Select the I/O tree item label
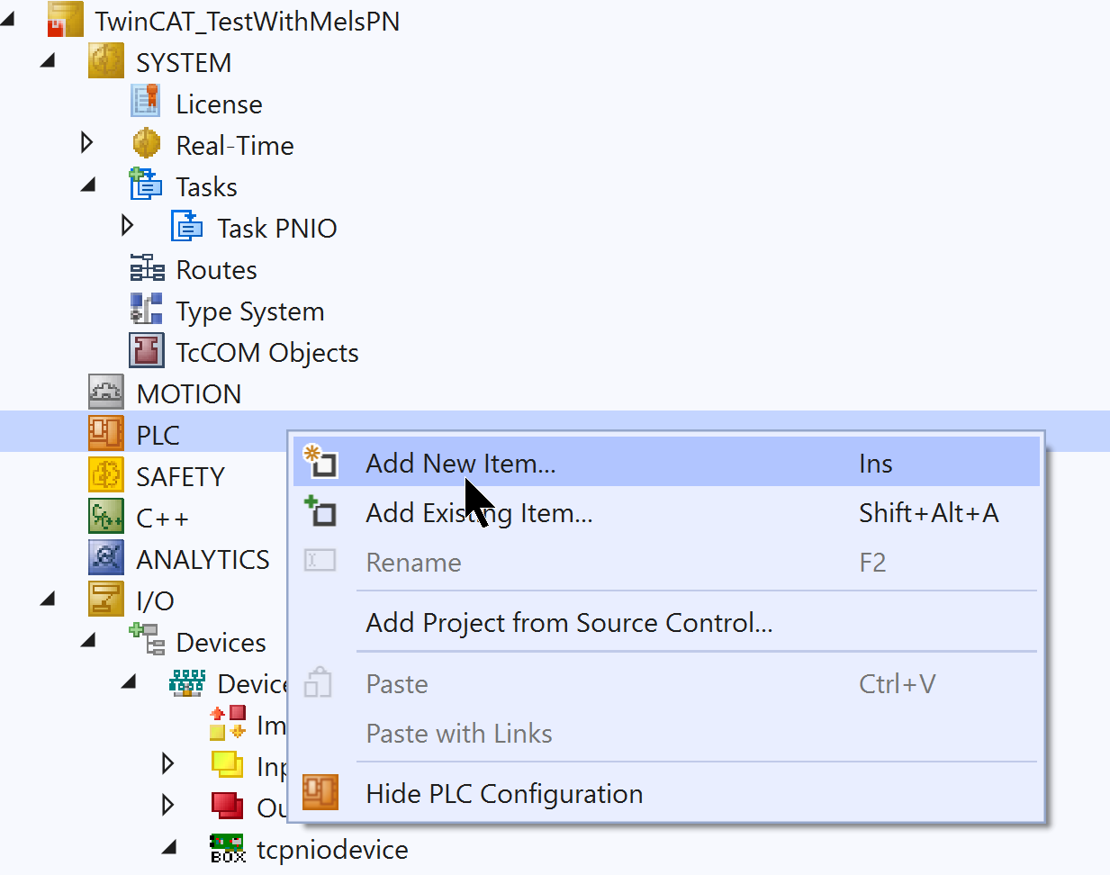This screenshot has width=1110, height=875. click(x=155, y=600)
